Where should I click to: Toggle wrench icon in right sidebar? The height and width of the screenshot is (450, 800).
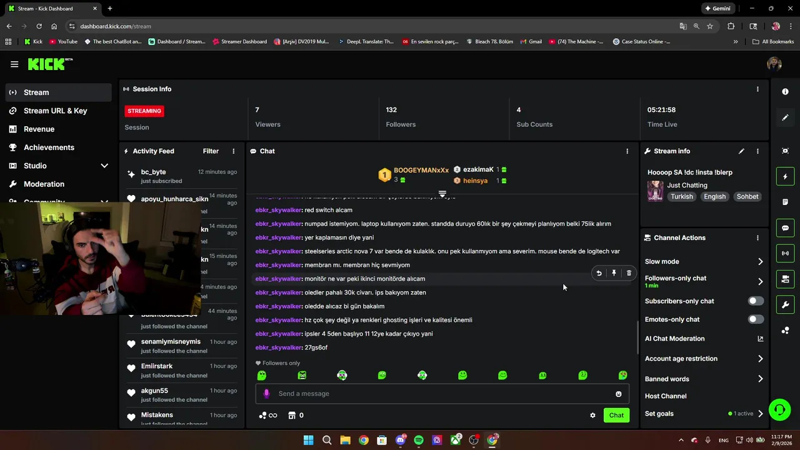[786, 304]
